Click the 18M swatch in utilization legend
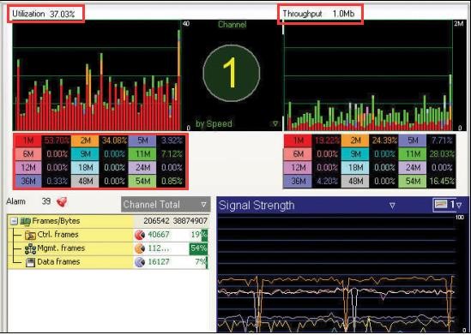The image size is (471, 335). coord(85,168)
